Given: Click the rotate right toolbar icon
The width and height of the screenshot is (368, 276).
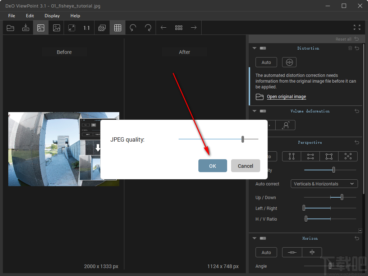Looking at the screenshot, I should [148, 28].
